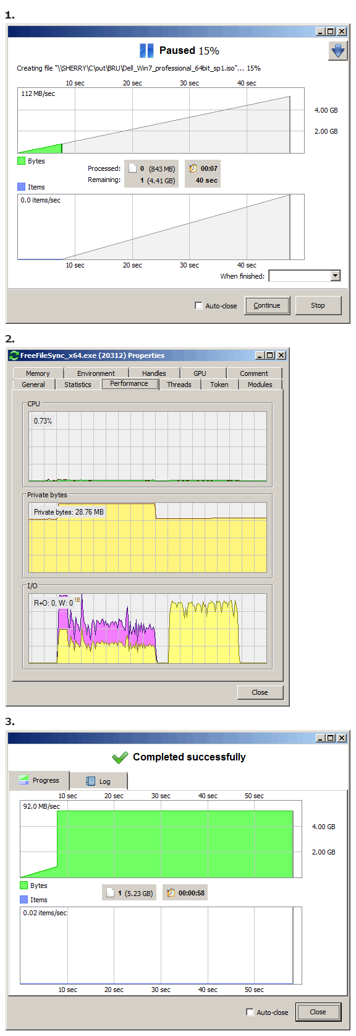Click the '0.73%' CPU usage label
The width and height of the screenshot is (356, 1036).
click(43, 421)
